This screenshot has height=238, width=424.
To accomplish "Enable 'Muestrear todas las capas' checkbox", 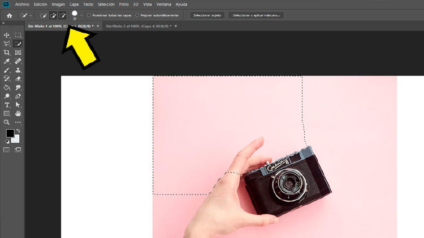I will [x=89, y=15].
